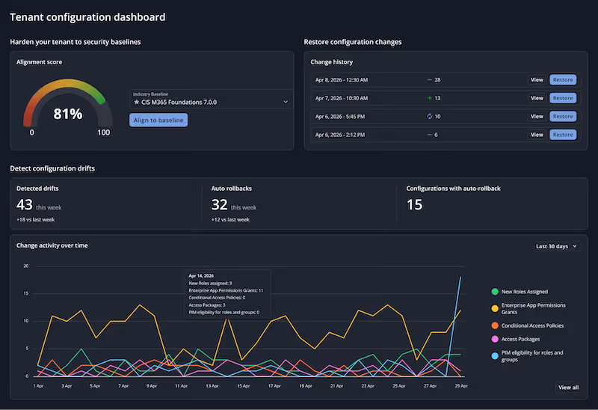Restore the Apr 6, 2026 2:12 PM change
This screenshot has height=410, width=598.
563,135
